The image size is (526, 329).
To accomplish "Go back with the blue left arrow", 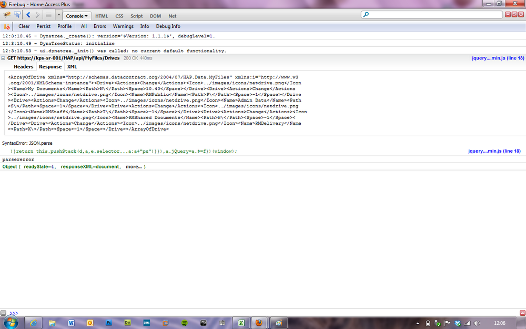I will tap(28, 15).
